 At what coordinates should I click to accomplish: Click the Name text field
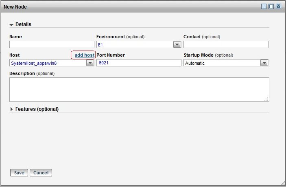[x=52, y=44]
